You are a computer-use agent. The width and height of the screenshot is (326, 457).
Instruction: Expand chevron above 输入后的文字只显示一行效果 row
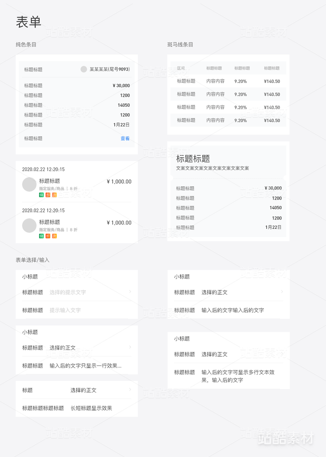[x=130, y=347]
